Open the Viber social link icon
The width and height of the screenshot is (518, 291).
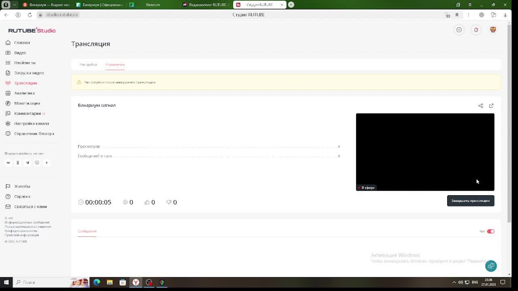(x=37, y=162)
